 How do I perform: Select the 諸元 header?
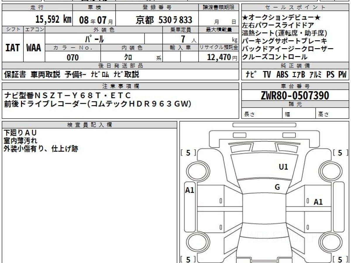tap(295, 105)
